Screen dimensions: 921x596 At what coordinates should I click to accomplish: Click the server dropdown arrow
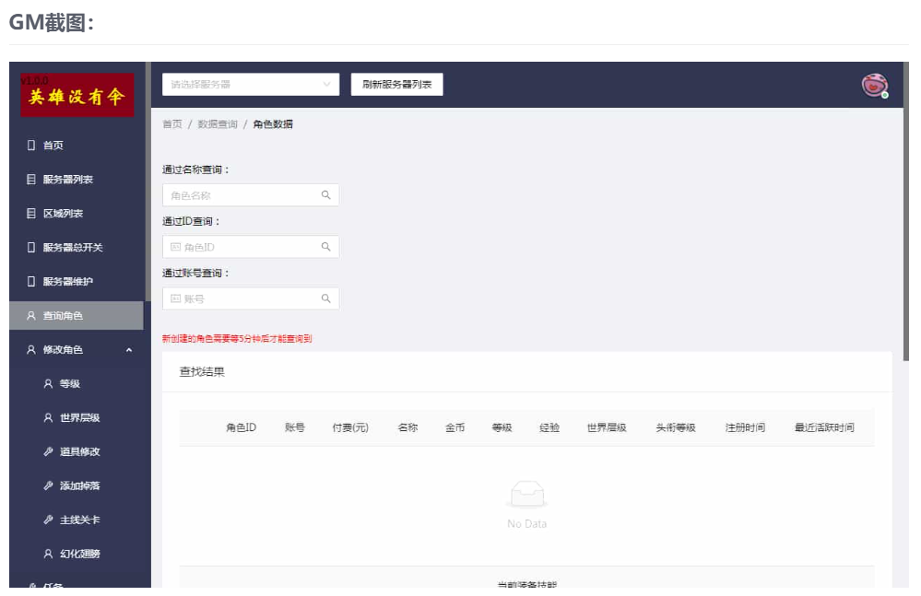[x=327, y=85]
